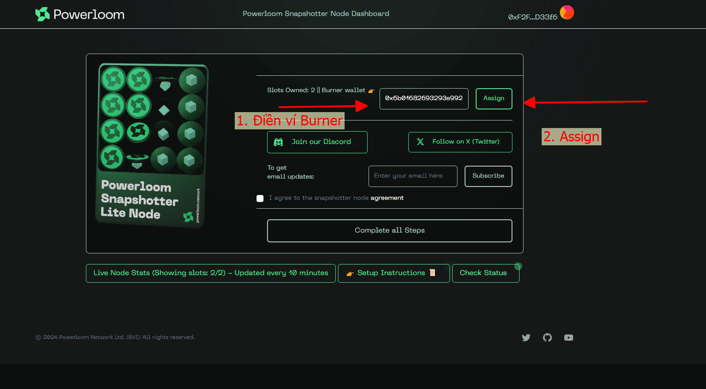Click the Subscribe button

tap(488, 176)
